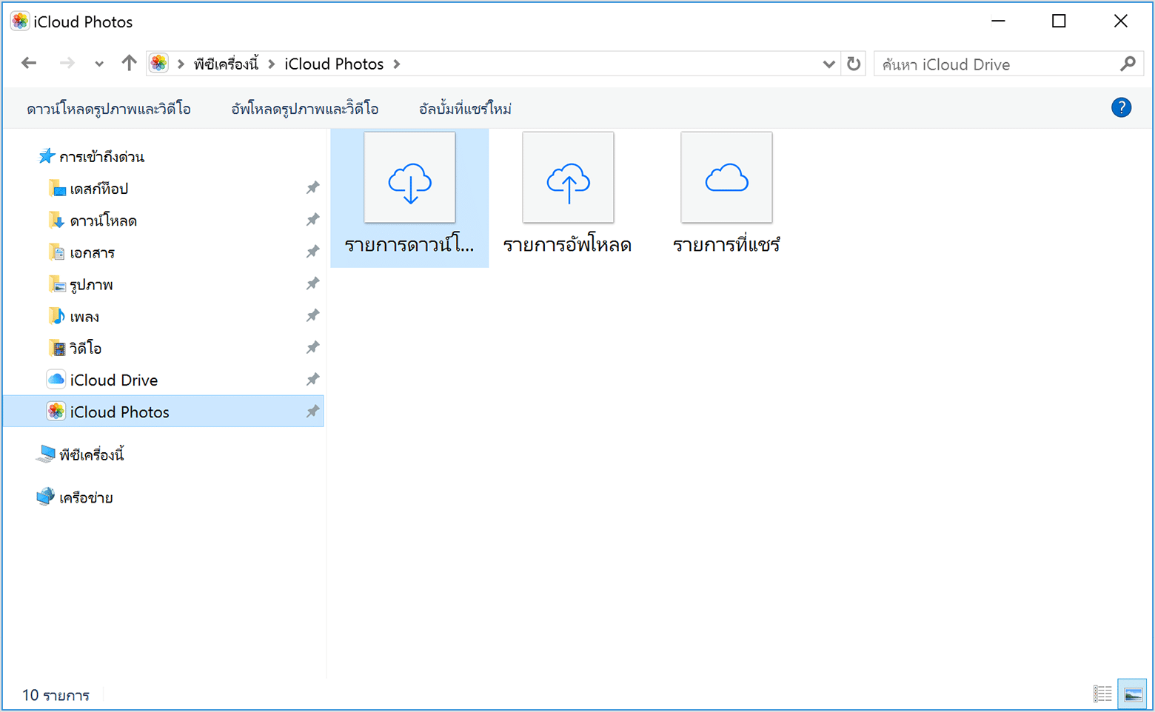This screenshot has width=1155, height=712.
Task: Select iCloud Photos in the sidebar
Action: point(164,412)
